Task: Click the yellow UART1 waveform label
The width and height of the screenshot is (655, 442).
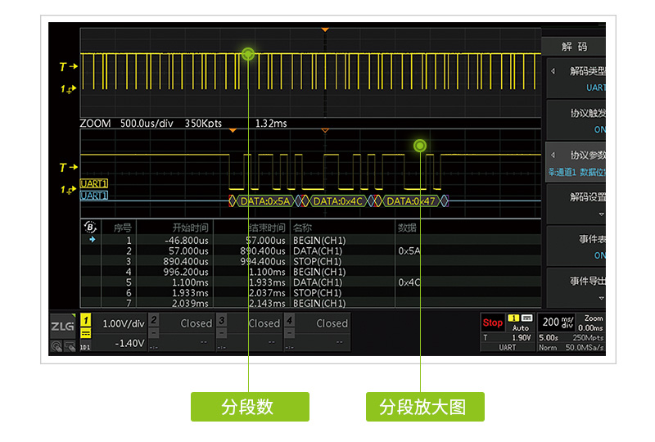Action: [94, 183]
